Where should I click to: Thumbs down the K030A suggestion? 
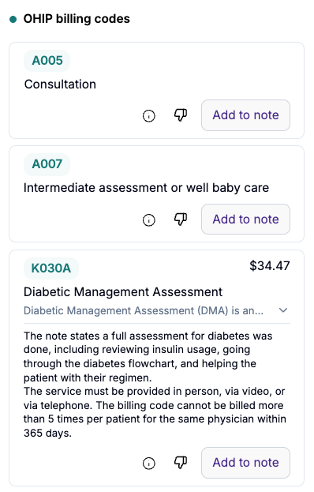pyautogui.click(x=181, y=463)
